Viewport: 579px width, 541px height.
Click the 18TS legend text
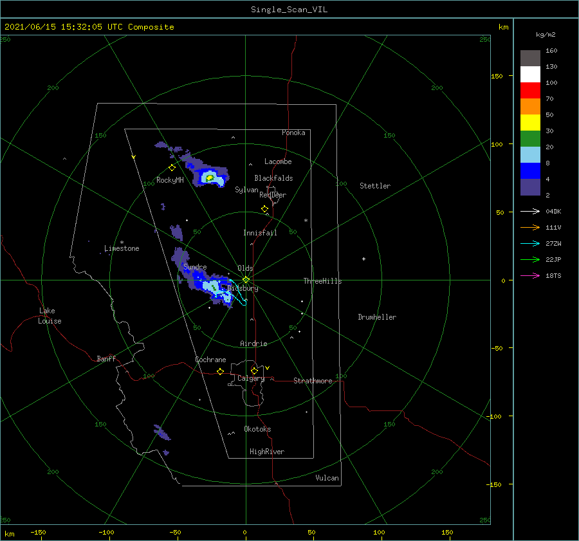point(553,275)
